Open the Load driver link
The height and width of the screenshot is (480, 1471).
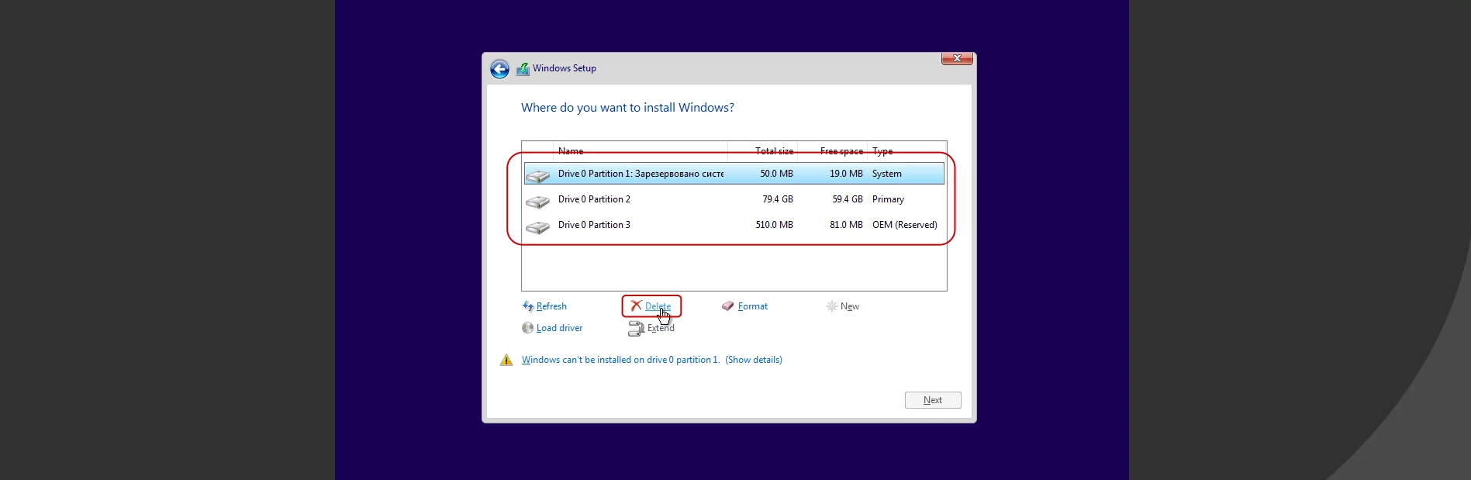point(559,328)
